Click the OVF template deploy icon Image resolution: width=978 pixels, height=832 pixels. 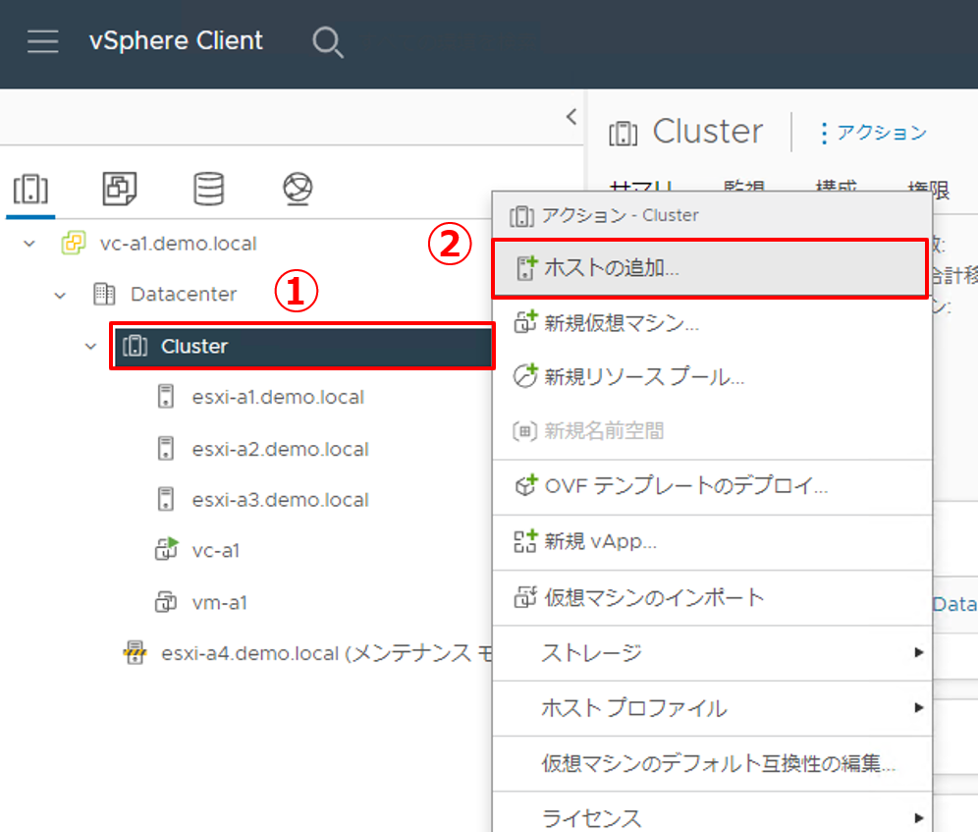coord(525,485)
